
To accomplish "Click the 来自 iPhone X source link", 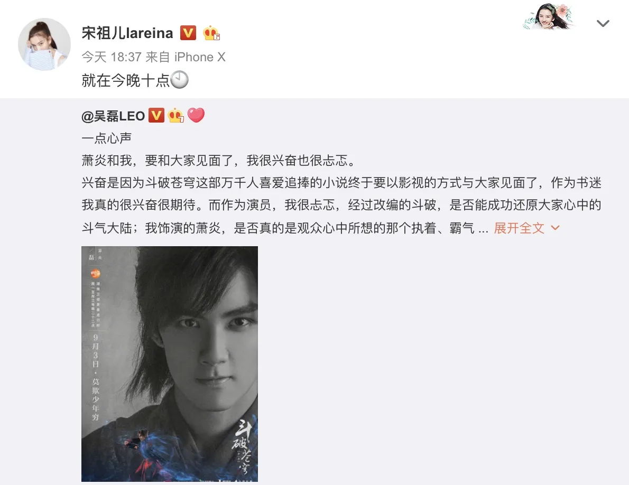I will tap(186, 57).
